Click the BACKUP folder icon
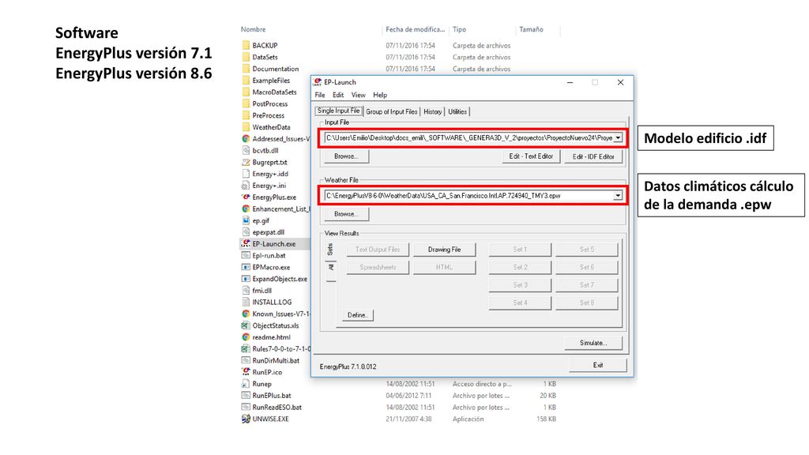The image size is (809, 455). click(x=246, y=45)
